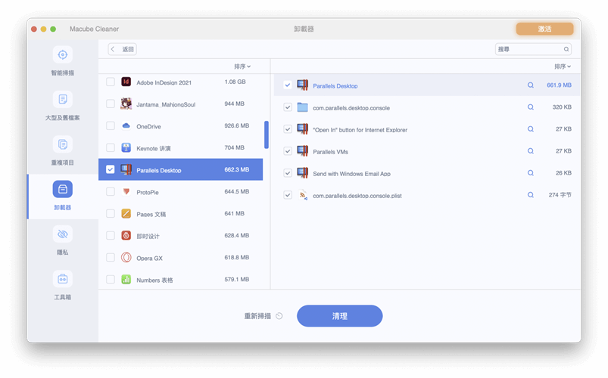This screenshot has height=378, width=608.
Task: Check the 即时设计 checkbox
Action: [111, 235]
